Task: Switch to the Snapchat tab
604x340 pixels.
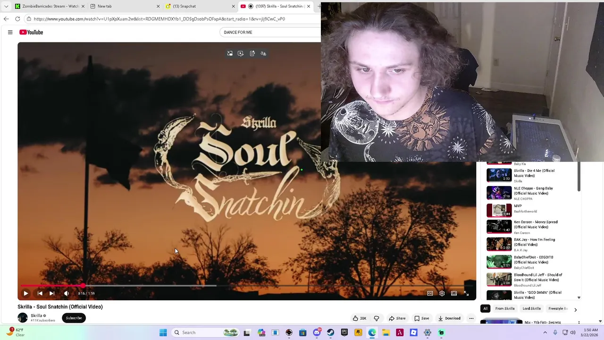Action: 200,6
